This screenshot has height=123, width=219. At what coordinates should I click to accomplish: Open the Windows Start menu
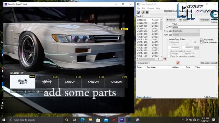point(4,120)
